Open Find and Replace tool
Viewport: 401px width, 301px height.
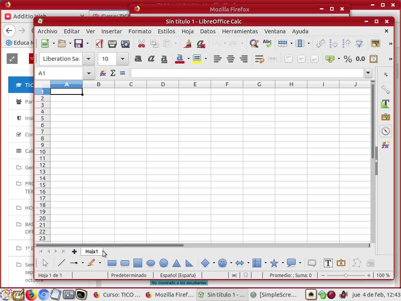click(254, 44)
